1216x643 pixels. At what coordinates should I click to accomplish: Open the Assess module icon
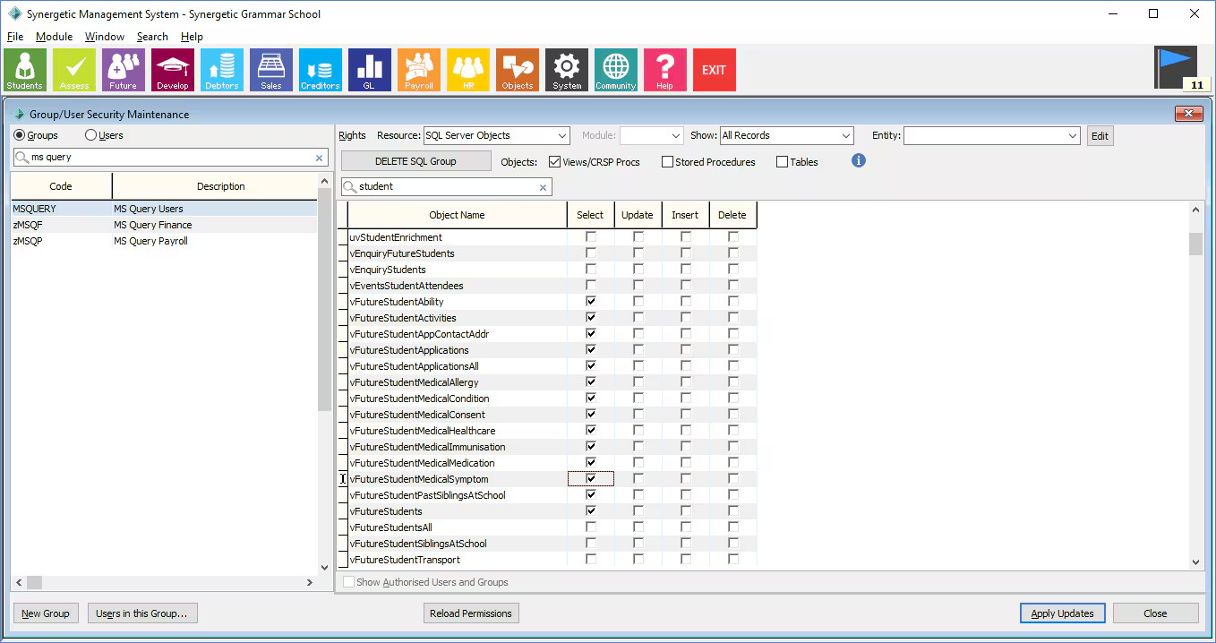click(74, 70)
